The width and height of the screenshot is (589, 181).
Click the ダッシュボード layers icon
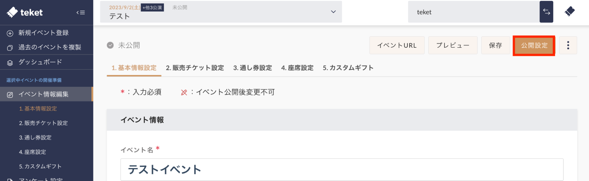10,63
